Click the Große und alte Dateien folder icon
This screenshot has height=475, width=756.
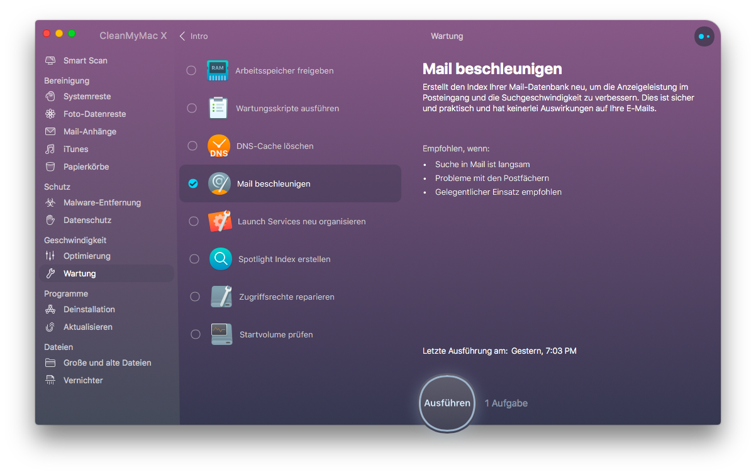[50, 363]
